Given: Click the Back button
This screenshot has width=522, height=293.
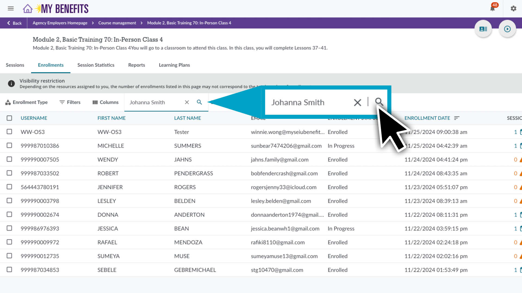Looking at the screenshot, I should tap(14, 23).
